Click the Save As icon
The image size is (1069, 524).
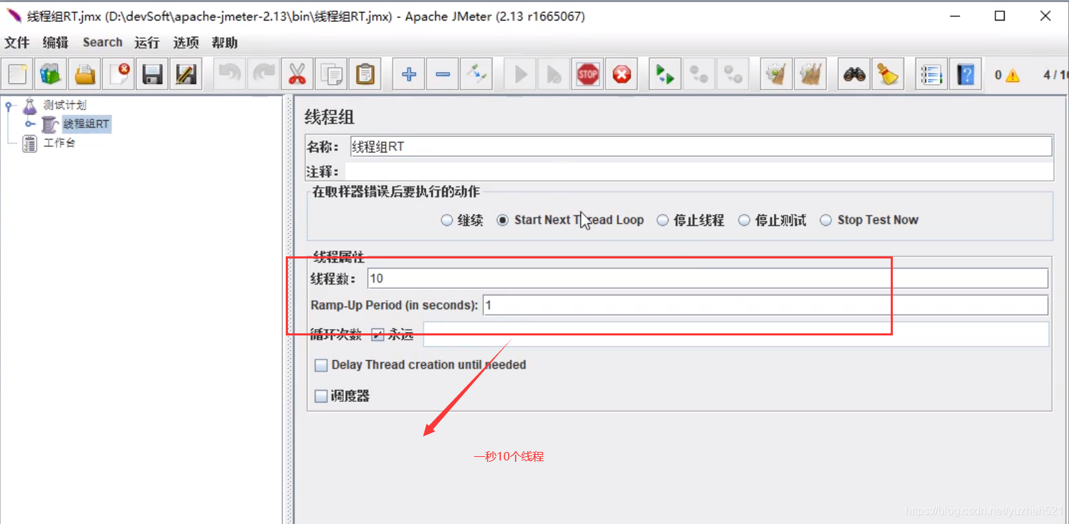point(186,73)
